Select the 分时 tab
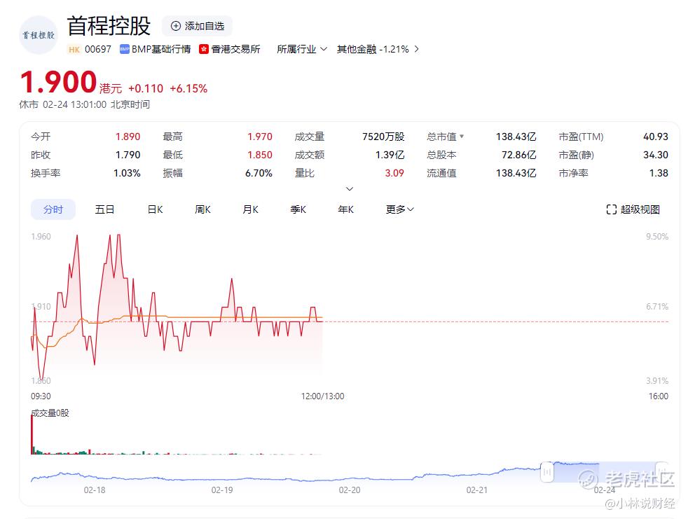This screenshot has height=519, width=688. tap(53, 209)
